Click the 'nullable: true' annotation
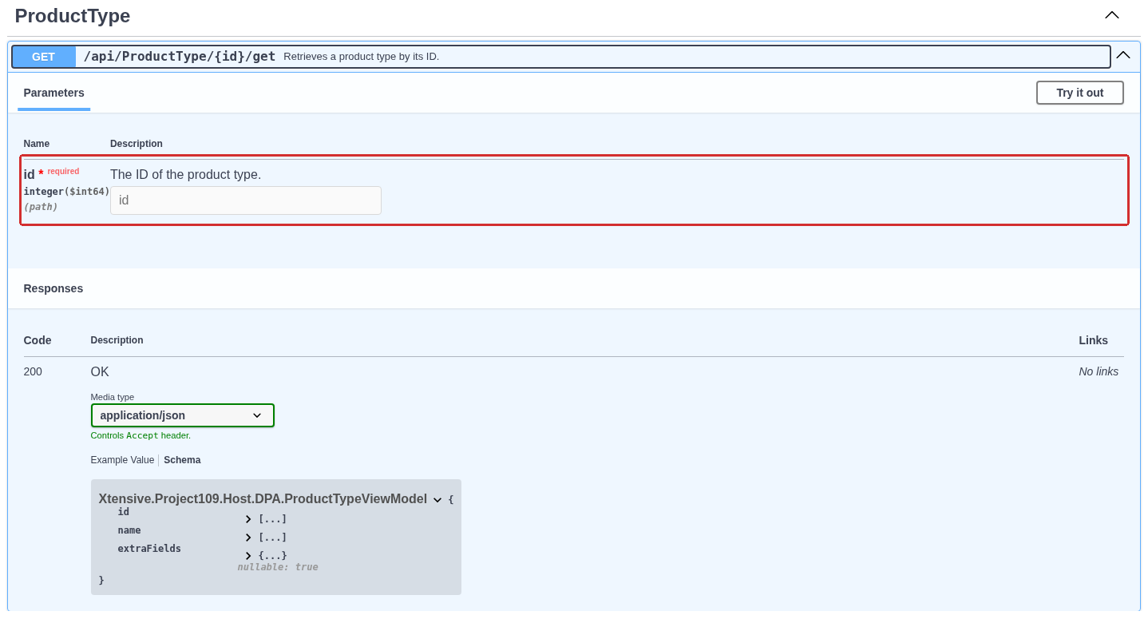Image resolution: width=1148 pixels, height=619 pixels. tap(278, 567)
